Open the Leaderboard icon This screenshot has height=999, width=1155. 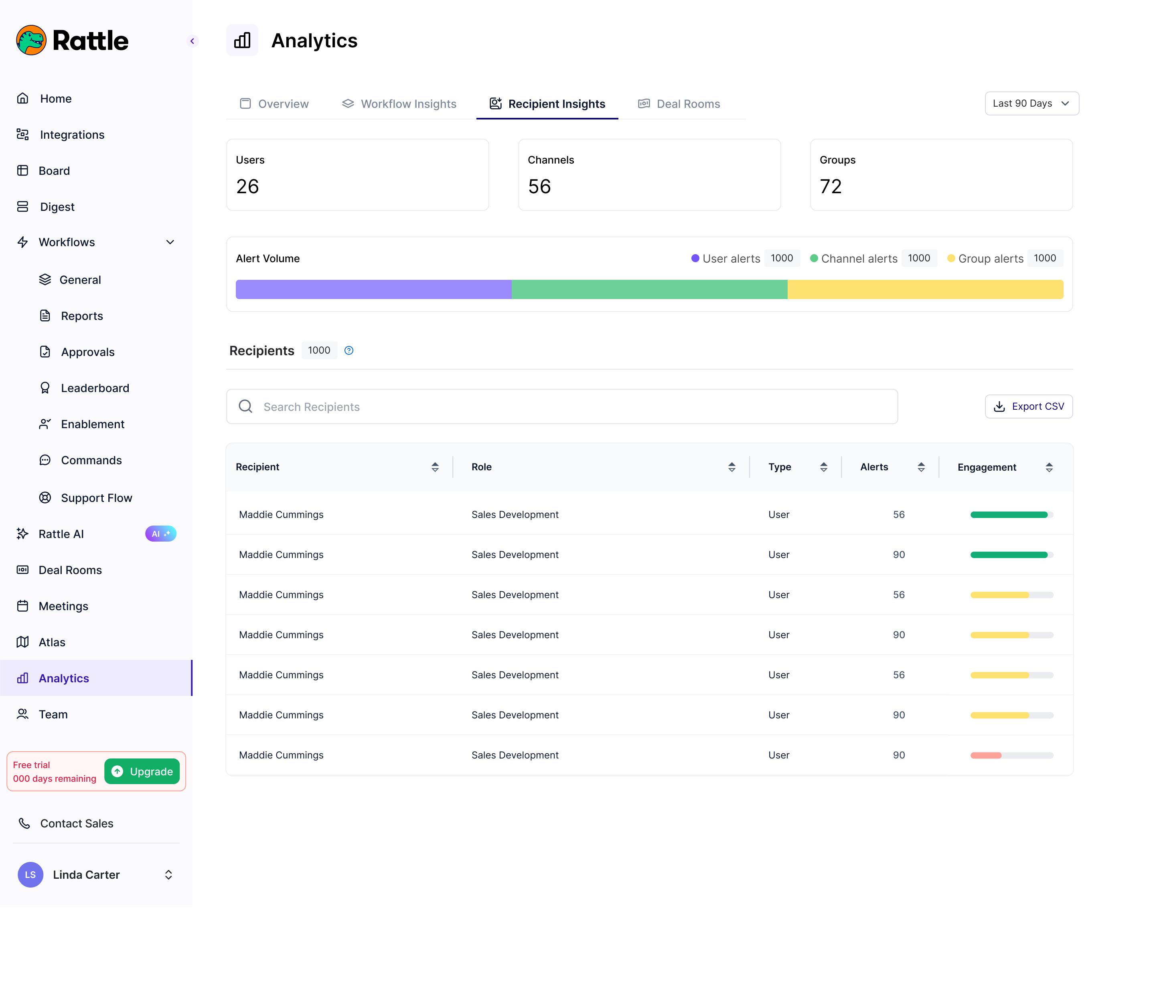(45, 387)
